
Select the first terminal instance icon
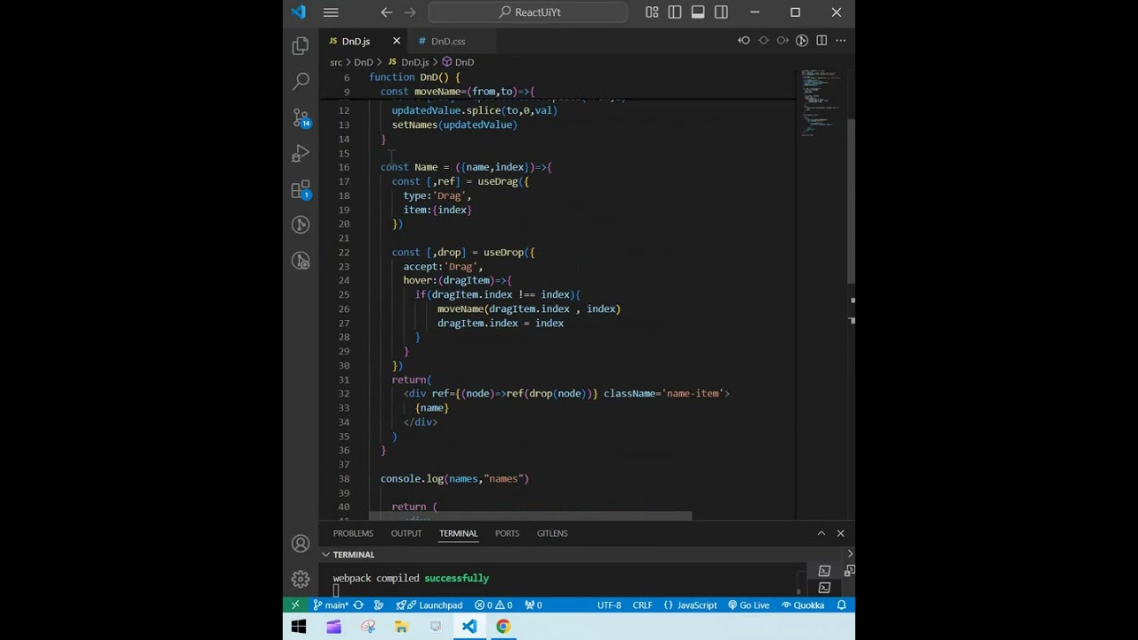coord(824,571)
